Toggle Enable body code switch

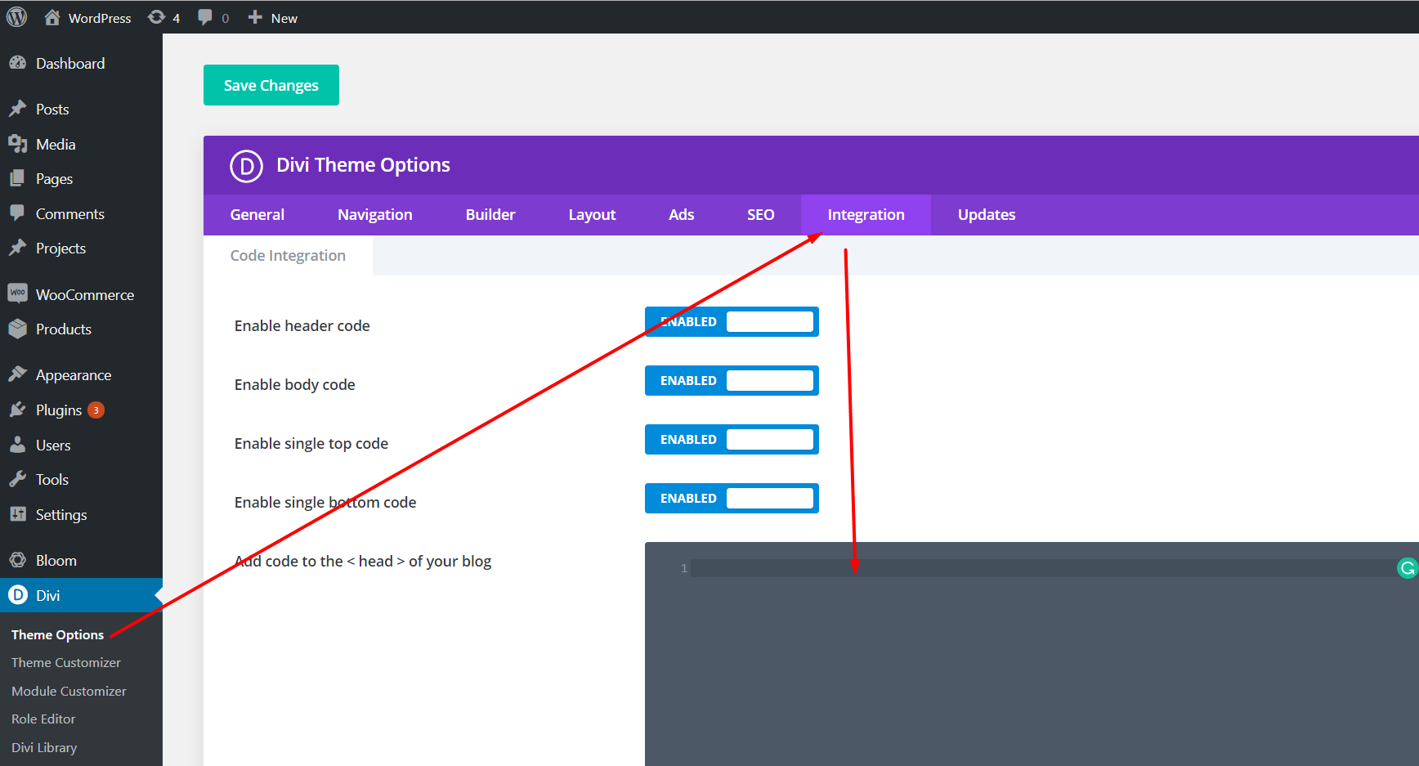point(732,381)
